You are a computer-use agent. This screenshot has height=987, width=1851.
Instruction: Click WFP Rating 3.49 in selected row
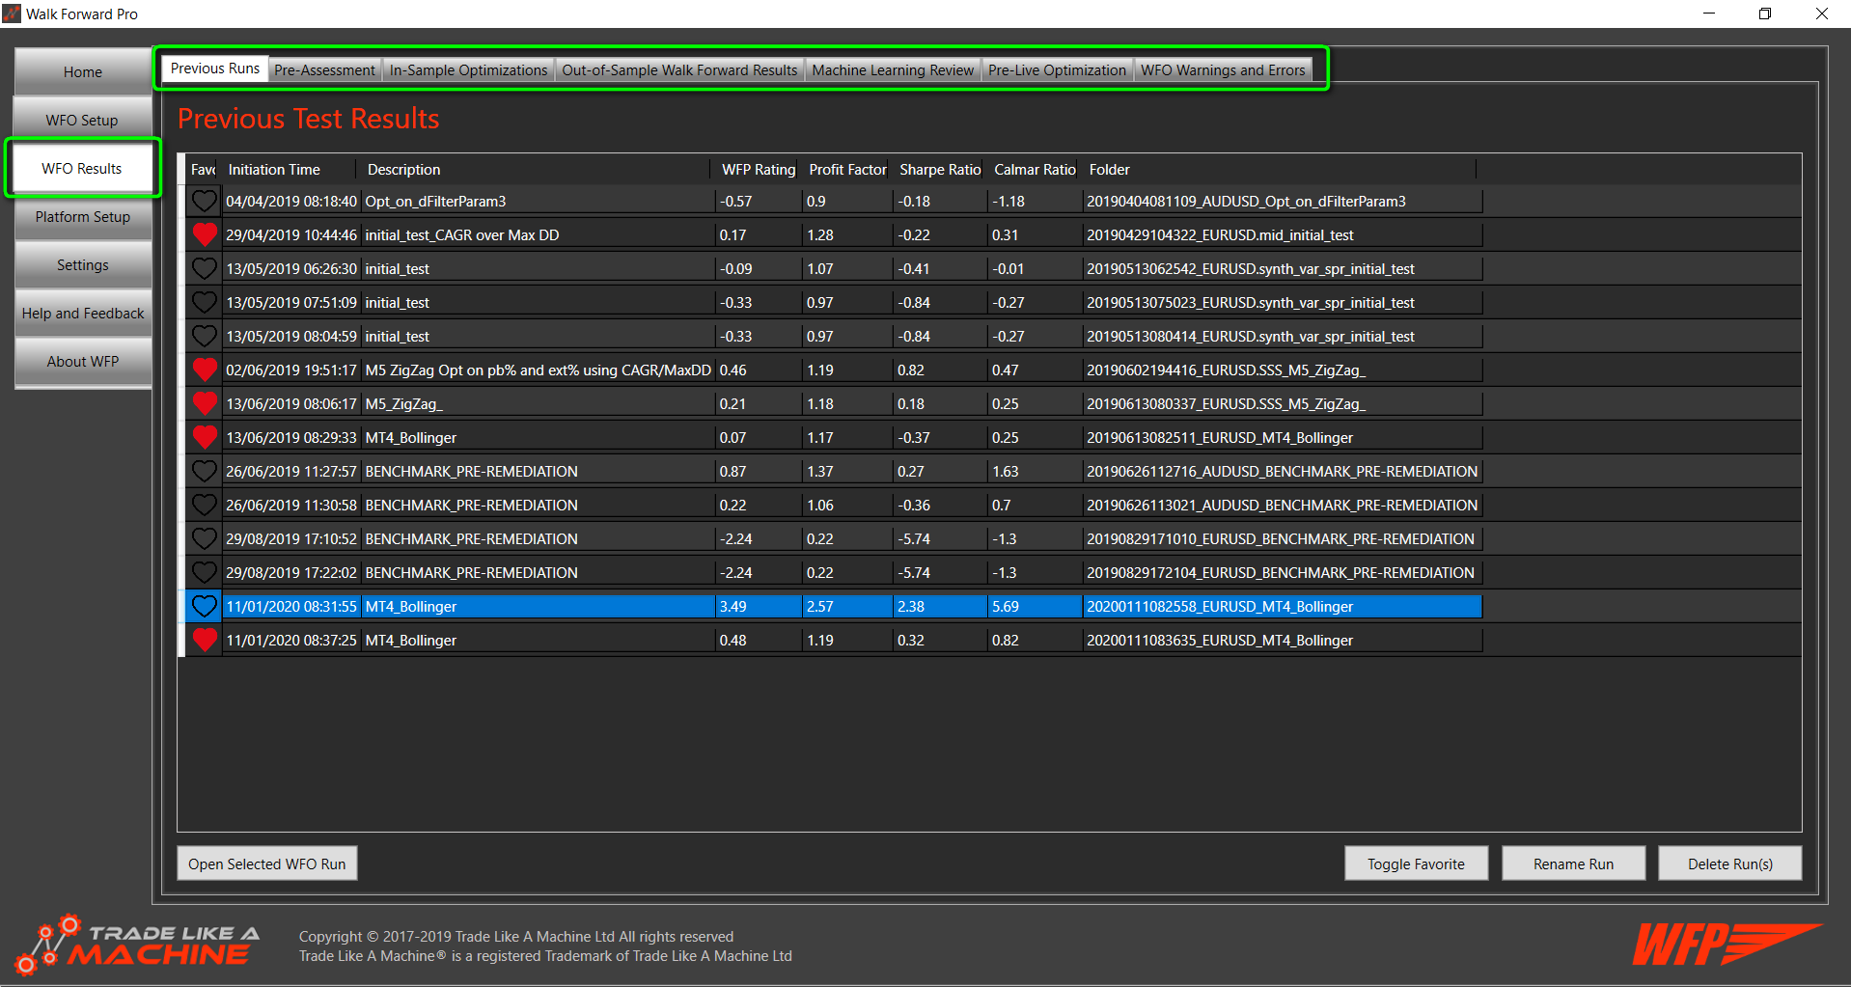click(x=759, y=607)
